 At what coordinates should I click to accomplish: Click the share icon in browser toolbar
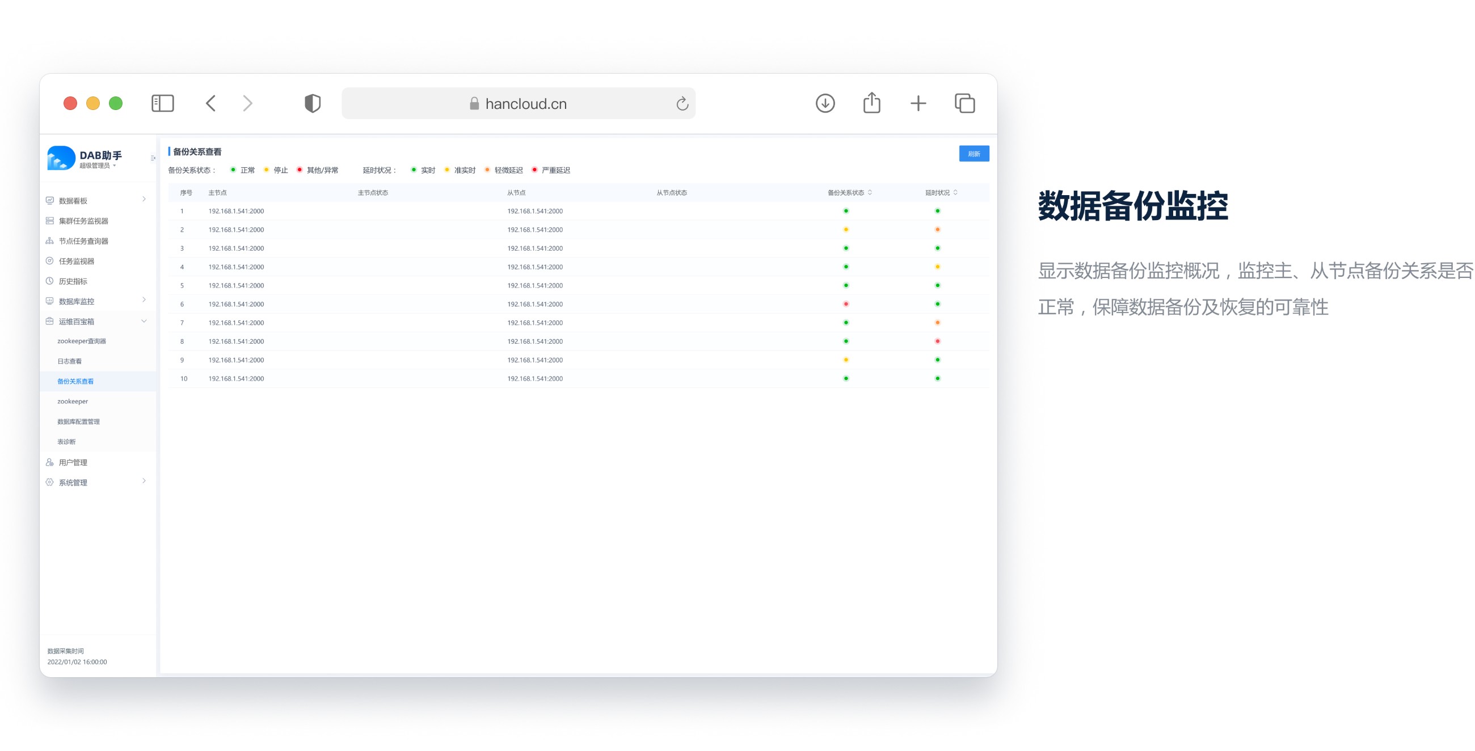click(x=871, y=104)
